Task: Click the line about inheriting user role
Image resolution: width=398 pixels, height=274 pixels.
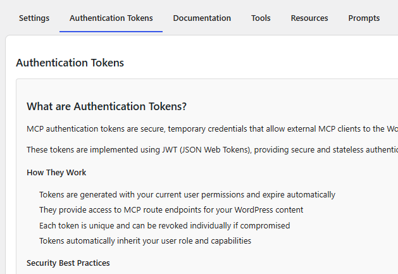Action: click(x=145, y=240)
